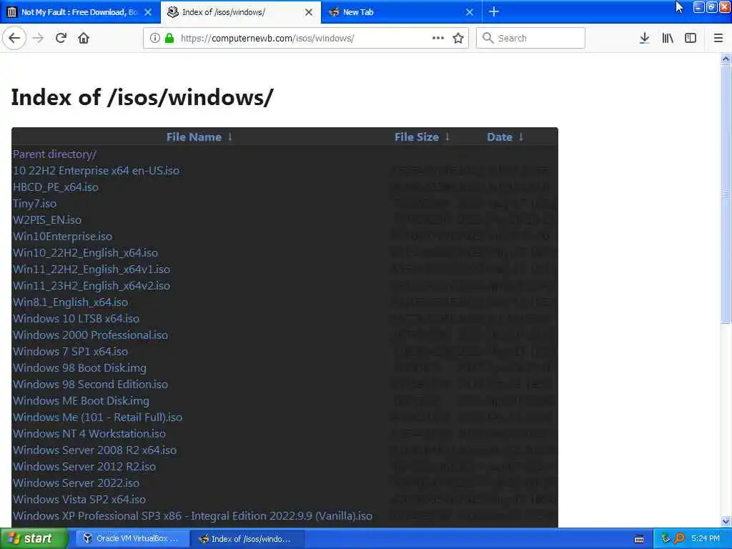This screenshot has height=549, width=732.
Task: Click Windows NT 4 Workstation.iso
Action: [x=89, y=434]
